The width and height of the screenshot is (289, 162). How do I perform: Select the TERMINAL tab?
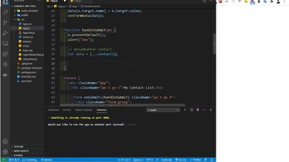(x=102, y=110)
